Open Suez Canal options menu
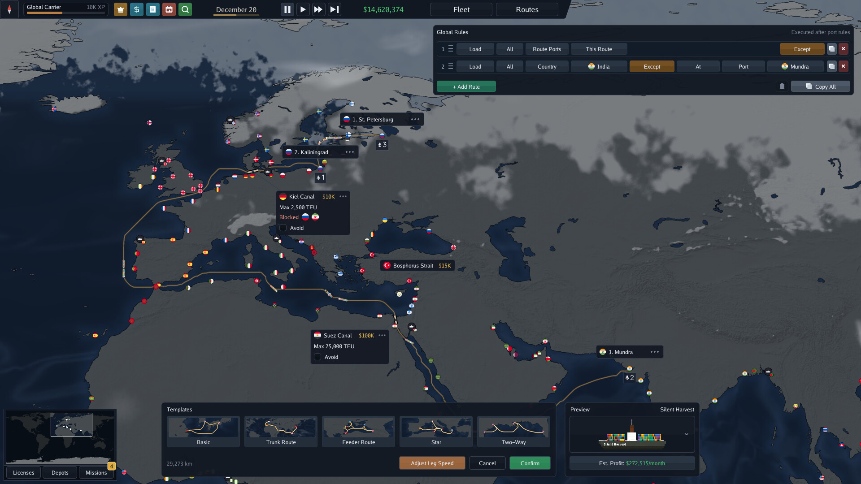Viewport: 861px width, 484px height. pos(382,335)
